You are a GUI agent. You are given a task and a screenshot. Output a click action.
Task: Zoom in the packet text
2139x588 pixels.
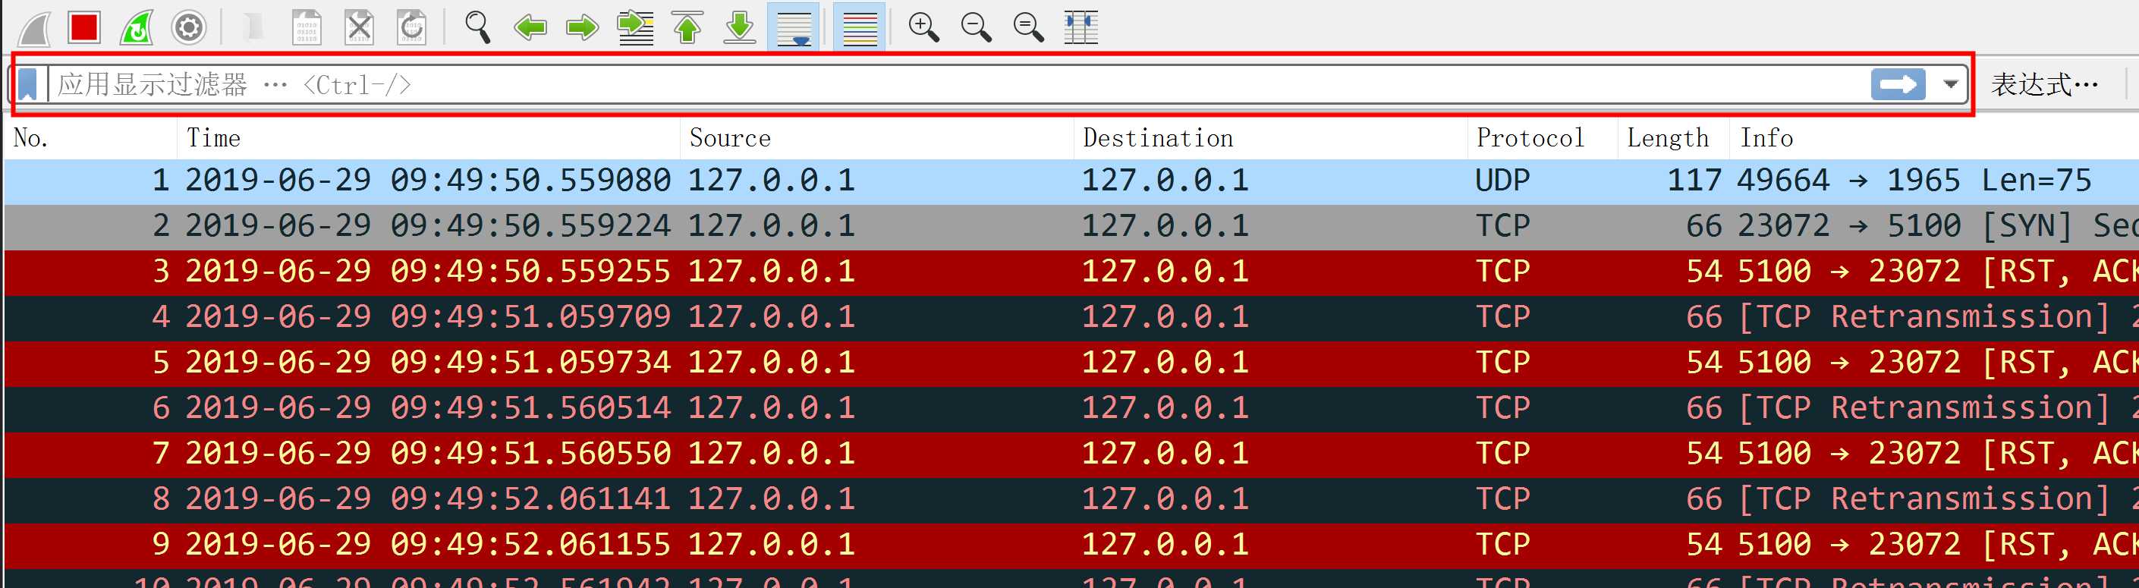923,27
